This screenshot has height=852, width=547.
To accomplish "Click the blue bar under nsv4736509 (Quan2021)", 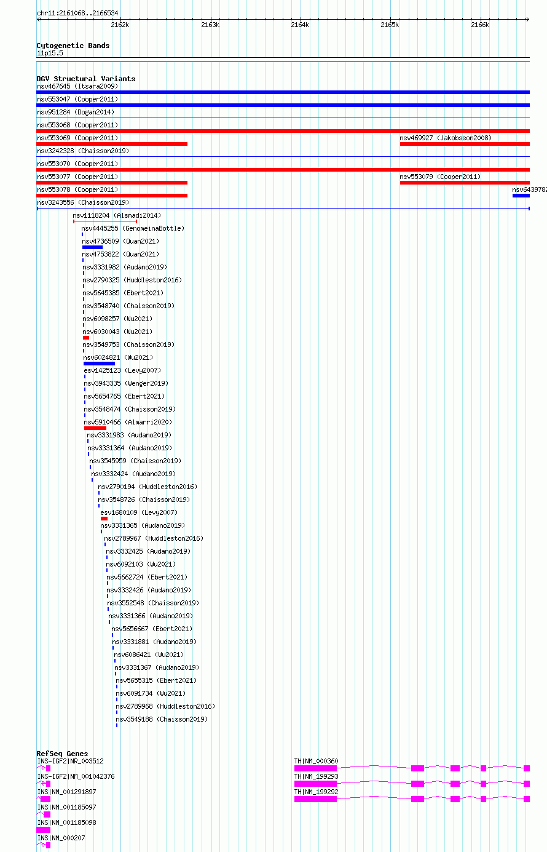I will tap(92, 247).
